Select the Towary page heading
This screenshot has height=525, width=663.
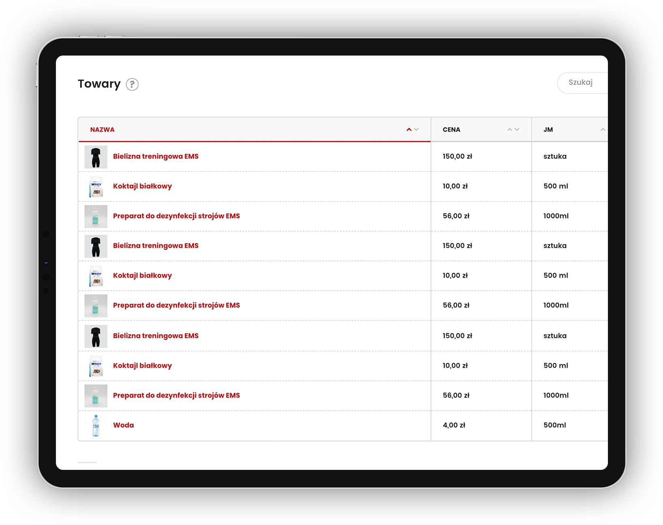(99, 84)
